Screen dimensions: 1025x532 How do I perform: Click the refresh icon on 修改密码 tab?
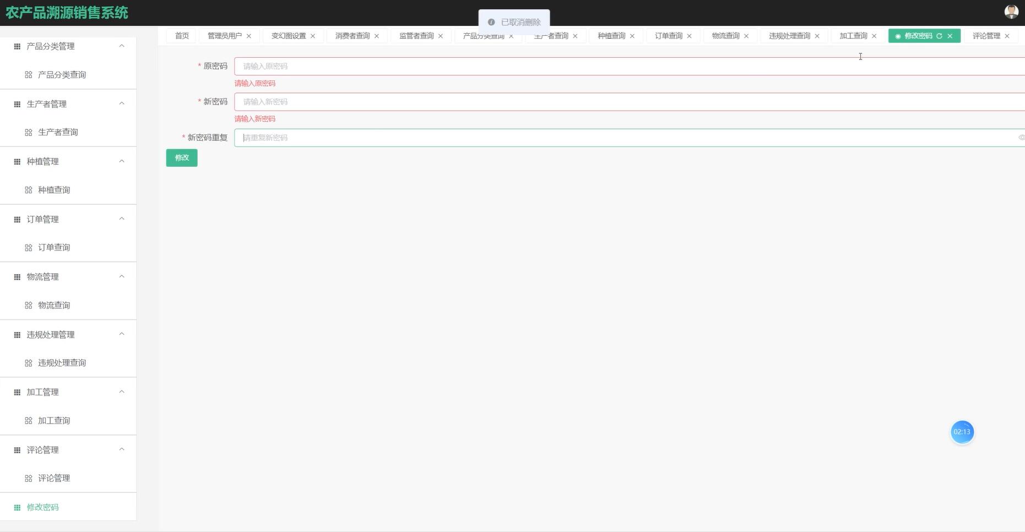(939, 36)
